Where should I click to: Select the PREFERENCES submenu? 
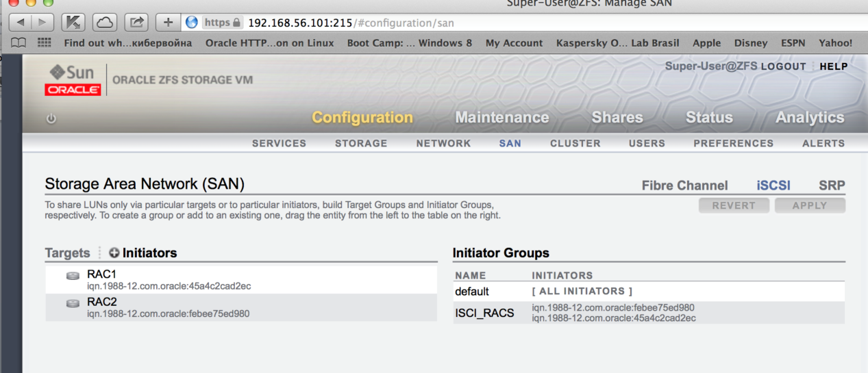[x=733, y=143]
